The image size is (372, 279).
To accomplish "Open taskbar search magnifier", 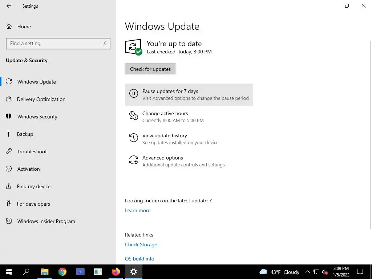I will [26, 272].
